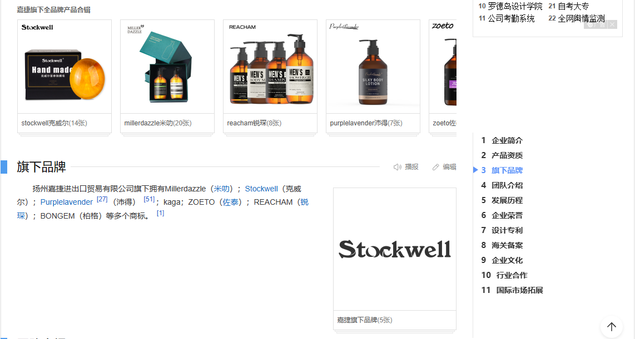This screenshot has height=339, width=635.
Task: Jump to 11 国际市场拓展 in the outline
Action: 512,290
